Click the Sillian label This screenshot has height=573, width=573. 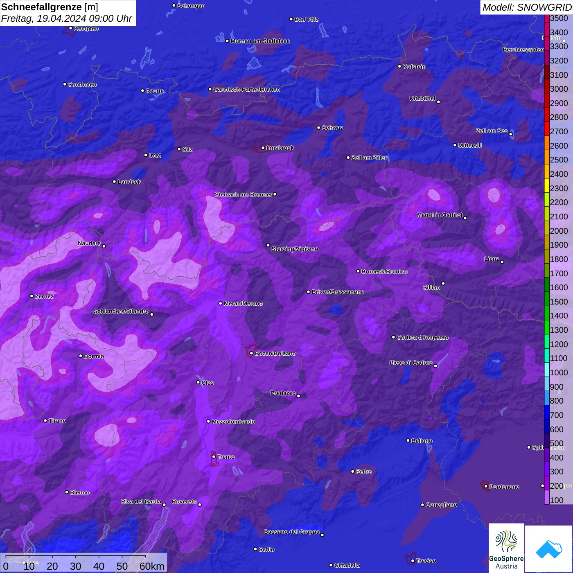coord(432,287)
